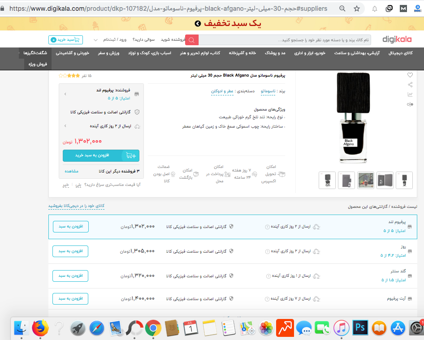Click فروشنده شوید link in header
The height and width of the screenshot is (340, 424).
173,40
